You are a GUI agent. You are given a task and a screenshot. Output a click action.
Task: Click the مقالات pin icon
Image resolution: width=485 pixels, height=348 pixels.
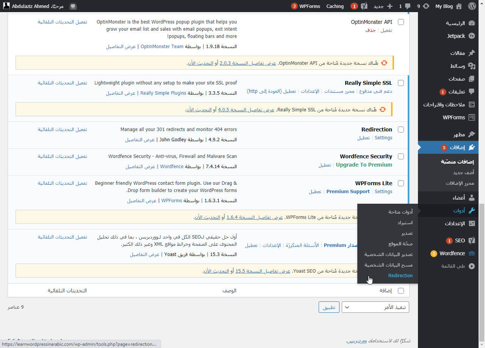click(x=472, y=53)
